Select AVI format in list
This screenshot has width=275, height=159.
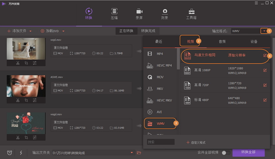click(160, 112)
